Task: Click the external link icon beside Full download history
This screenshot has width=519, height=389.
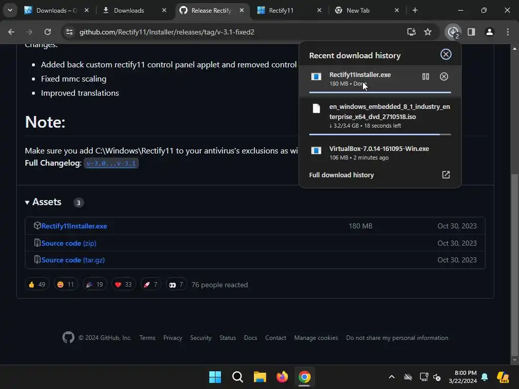Action: click(x=446, y=175)
